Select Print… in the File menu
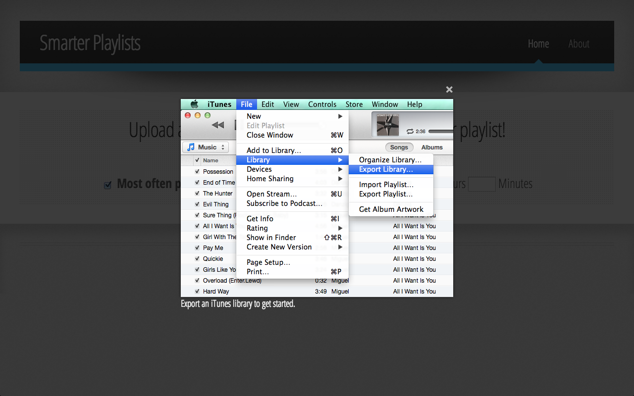Viewport: 634px width, 396px height. pos(293,272)
